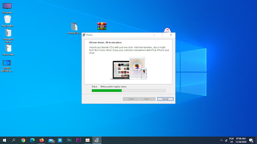Open the Windows Start menu
257x144 pixels.
point(4,140)
